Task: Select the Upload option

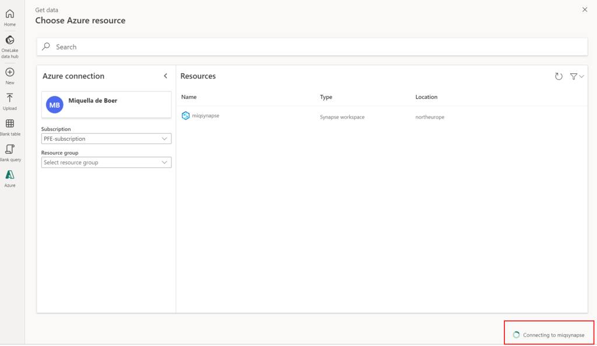Action: (x=10, y=102)
